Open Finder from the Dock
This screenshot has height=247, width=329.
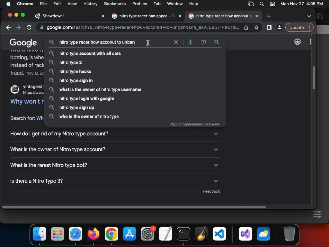(40, 234)
